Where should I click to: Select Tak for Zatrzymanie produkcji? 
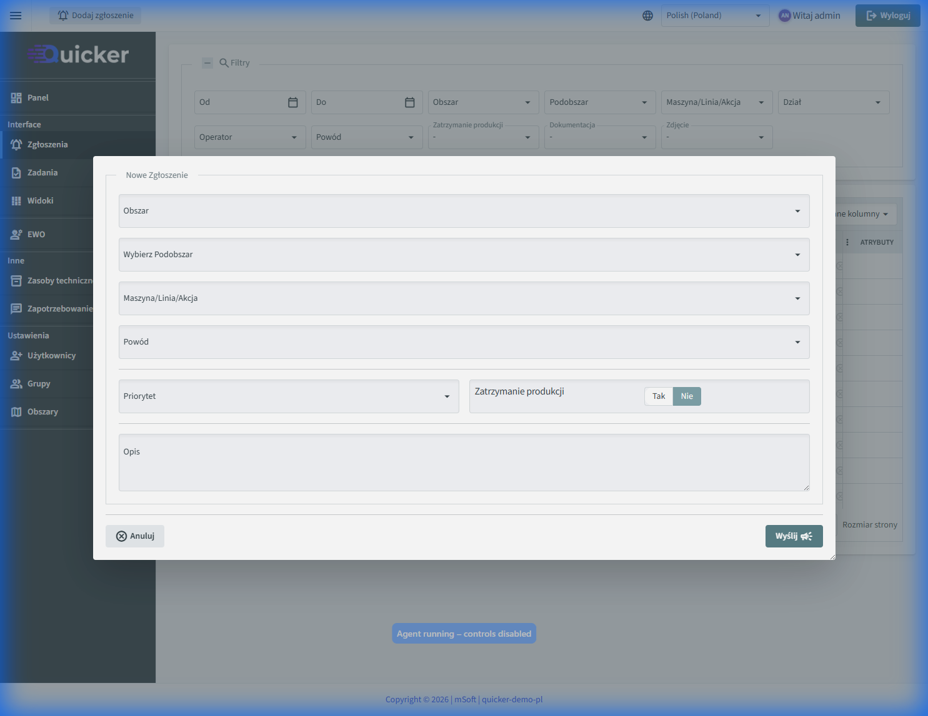(659, 396)
